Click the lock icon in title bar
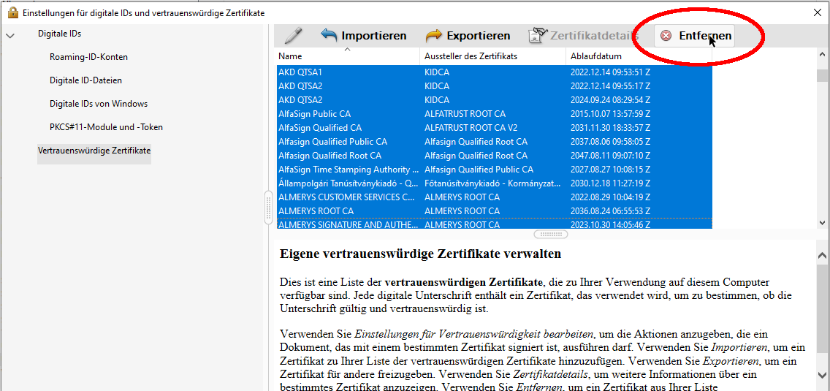The width and height of the screenshot is (830, 391). (13, 12)
